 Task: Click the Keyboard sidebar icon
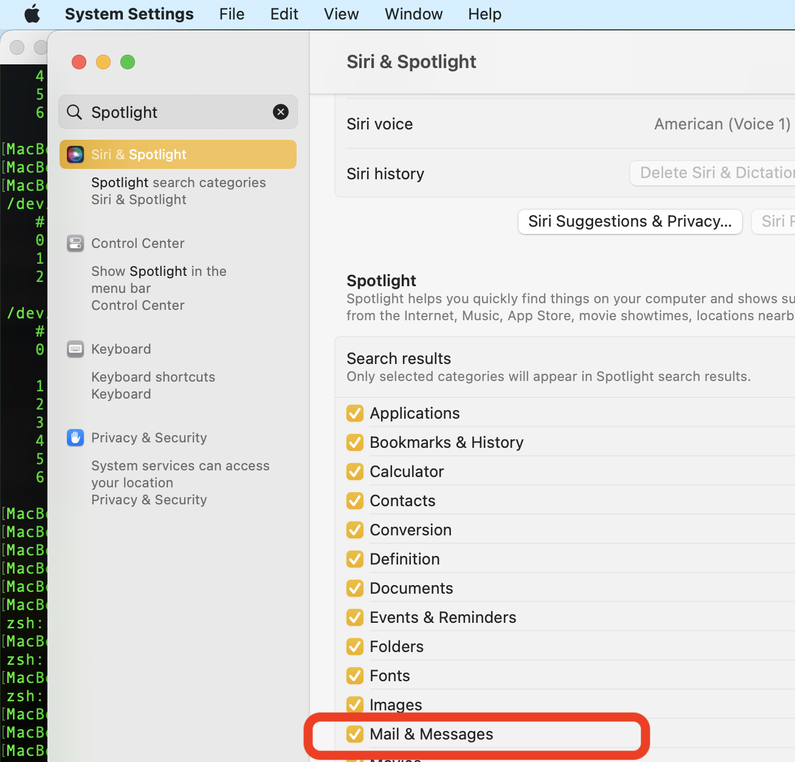75,349
